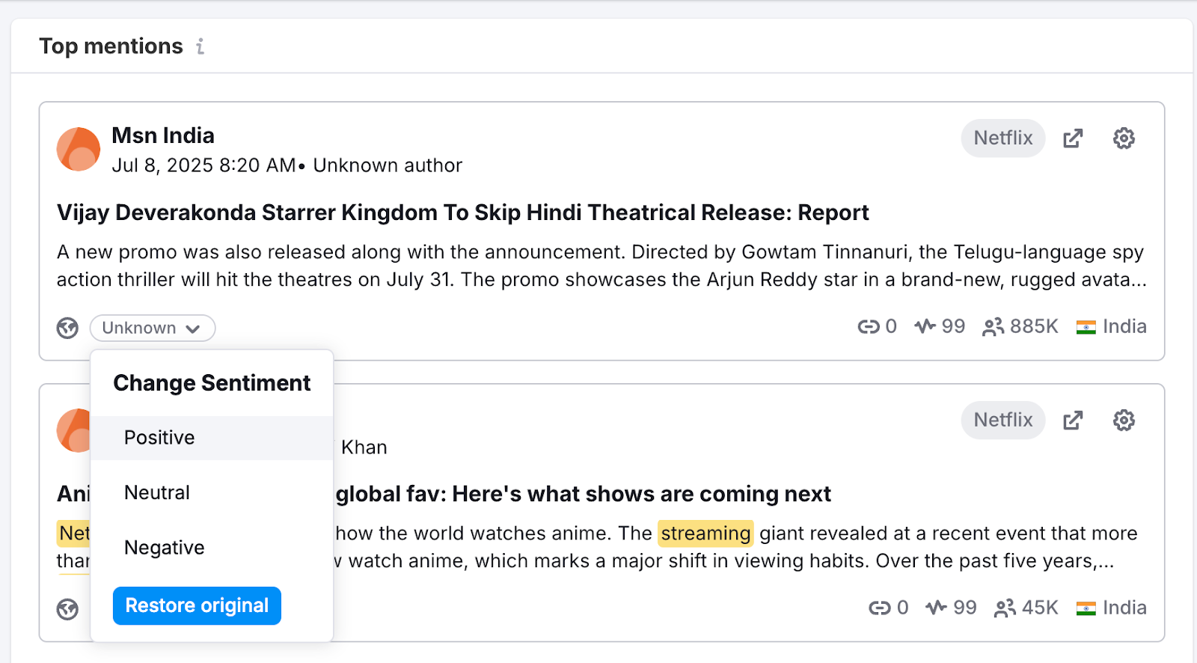Click the audience reach 885K icon

click(x=993, y=327)
